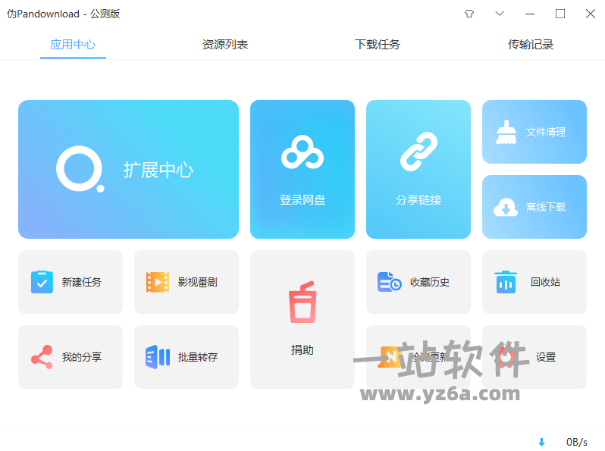This screenshot has width=605, height=451.
Task: Open 回收站 recycle bin
Action: click(534, 282)
